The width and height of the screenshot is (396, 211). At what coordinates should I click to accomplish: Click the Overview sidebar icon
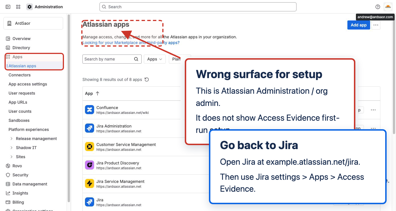coord(8,39)
